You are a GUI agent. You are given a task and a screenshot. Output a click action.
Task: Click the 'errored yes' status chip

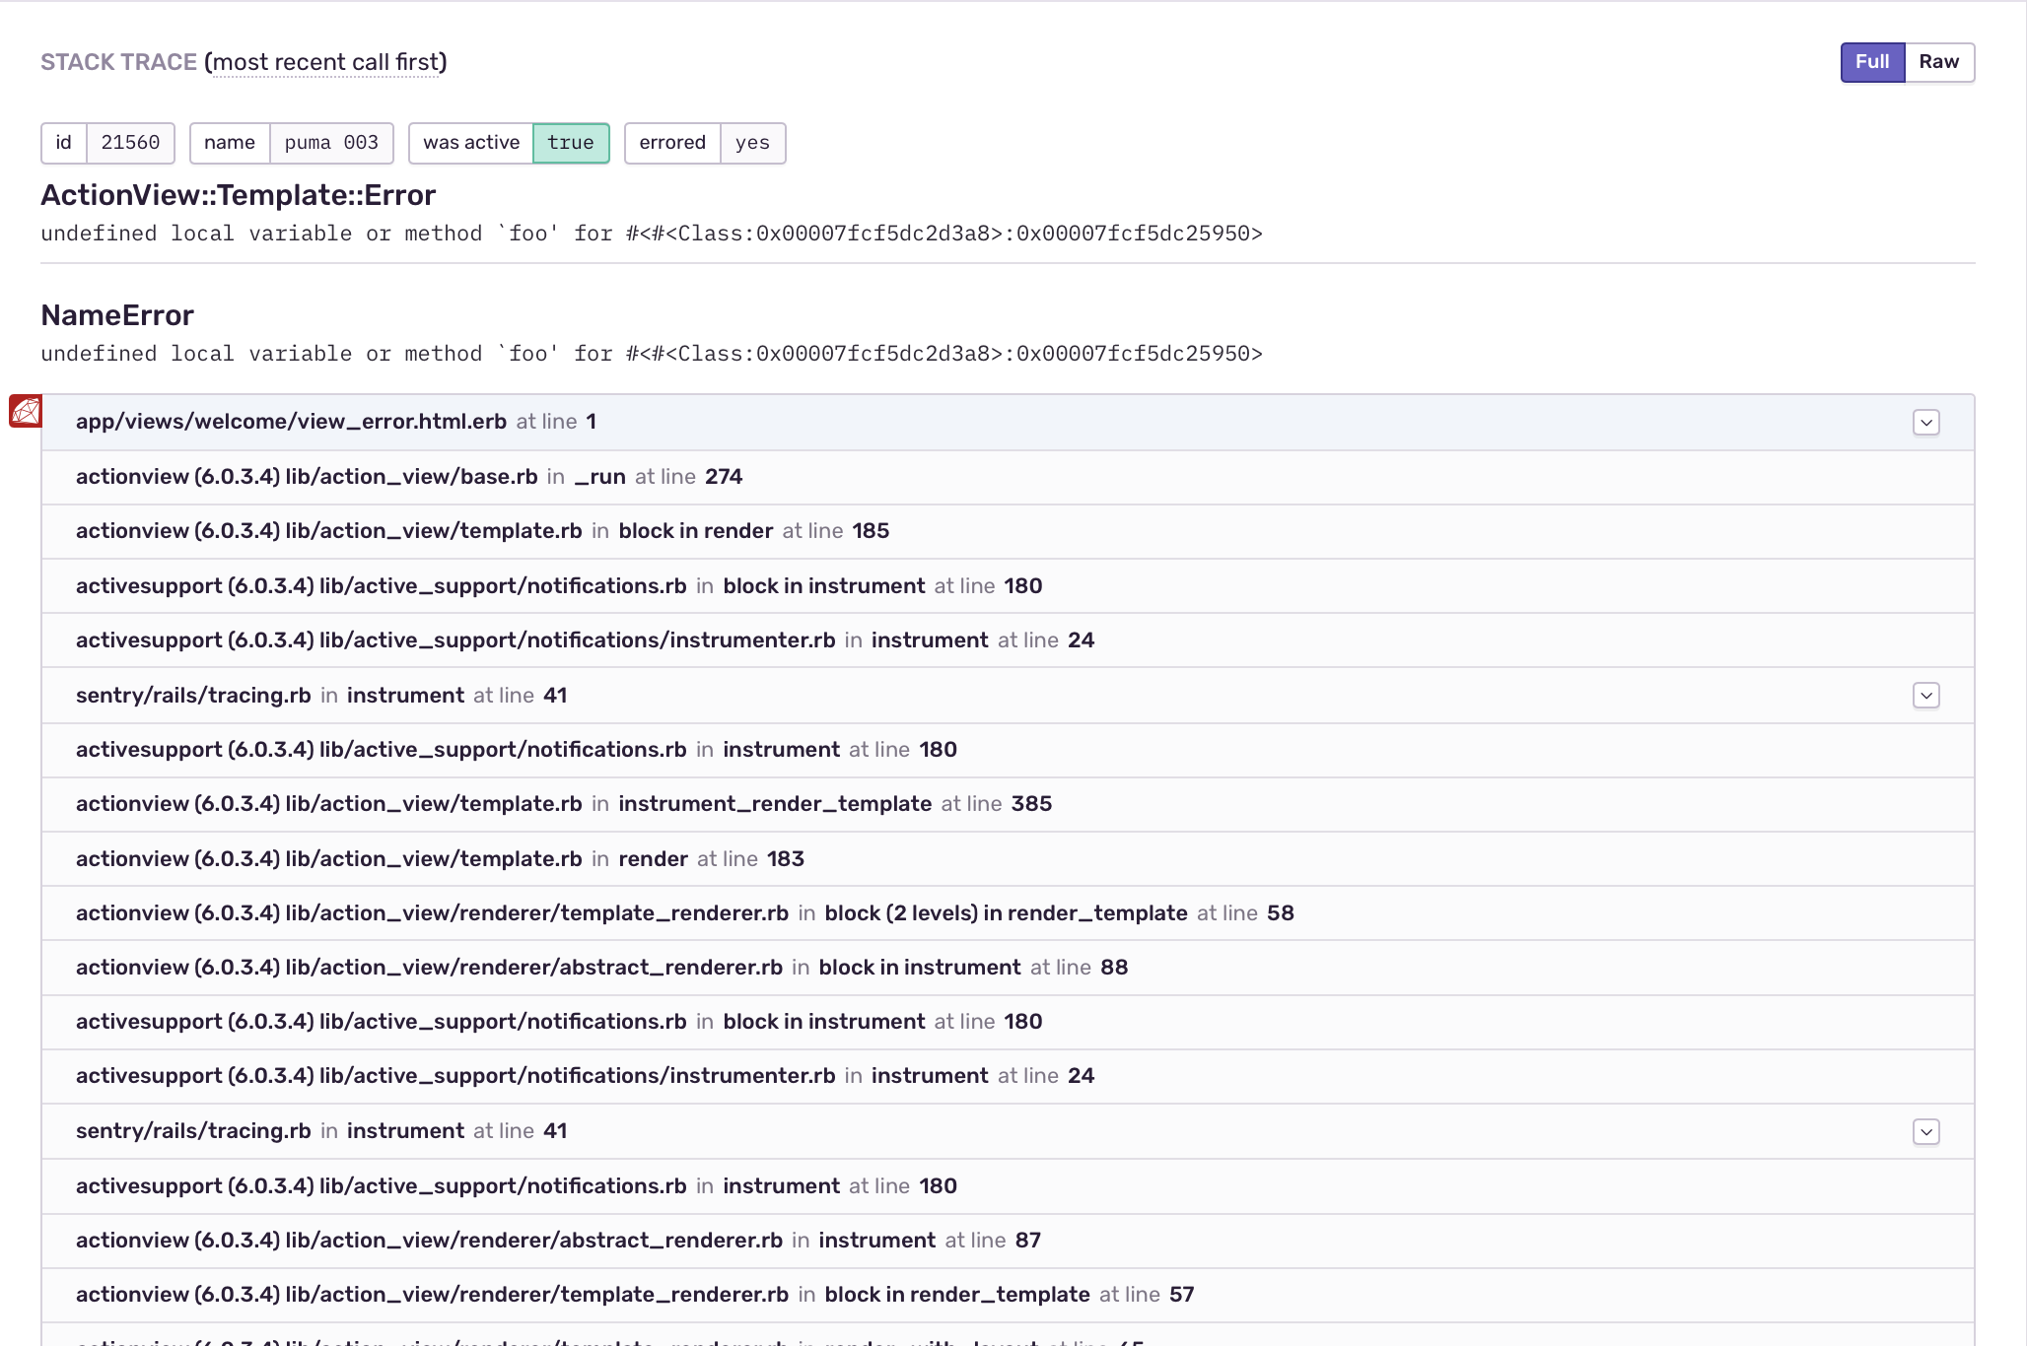coord(704,143)
